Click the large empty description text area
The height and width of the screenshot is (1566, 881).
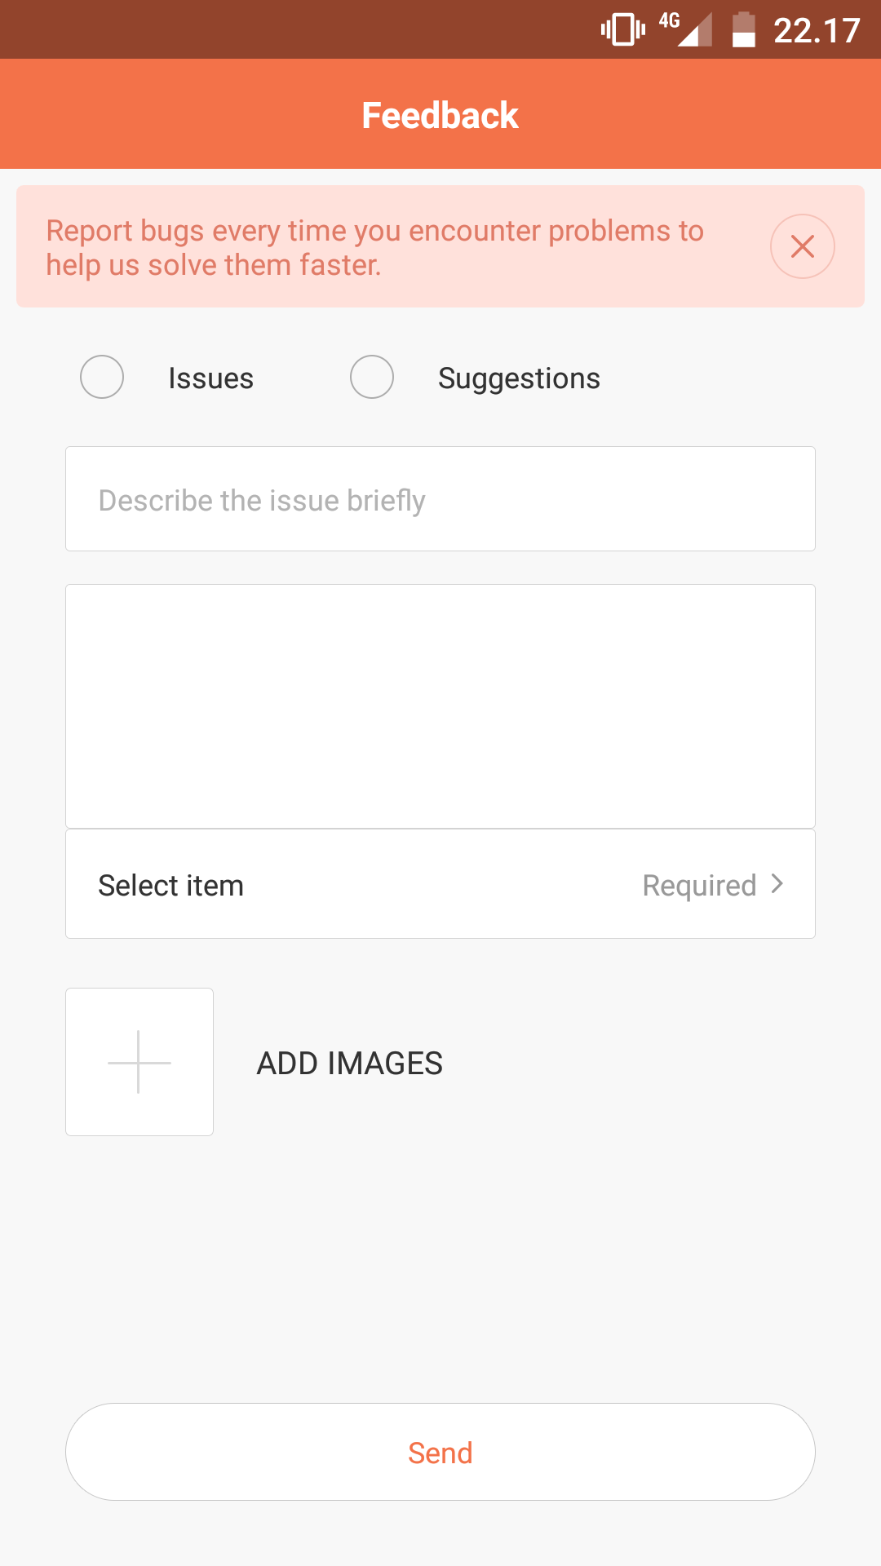(440, 706)
